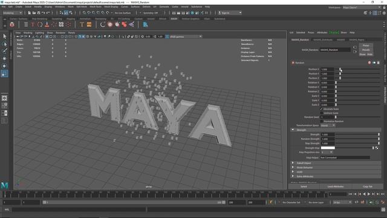This screenshot has width=387, height=218.
Task: Open the Windows menu
Action: (x=60, y=7)
